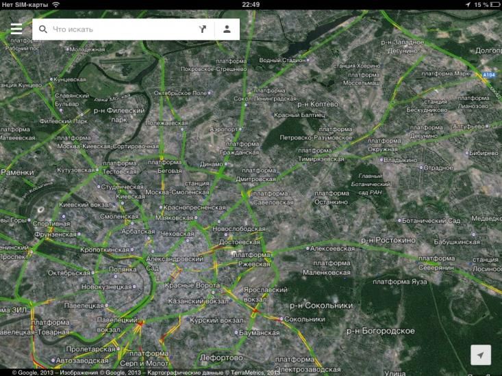Select the 'Чеховская' station label

coord(177,234)
